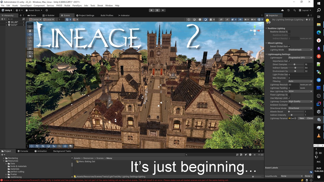Screen dimensions: 324x182
Task: Open Edge browser from Windows taskbar
Action: click(x=319, y=32)
